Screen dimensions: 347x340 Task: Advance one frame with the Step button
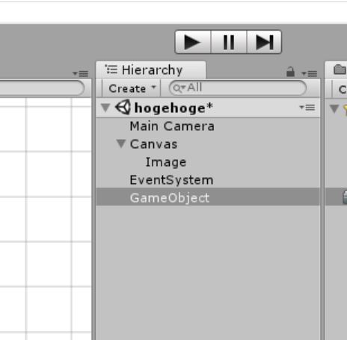pos(264,42)
